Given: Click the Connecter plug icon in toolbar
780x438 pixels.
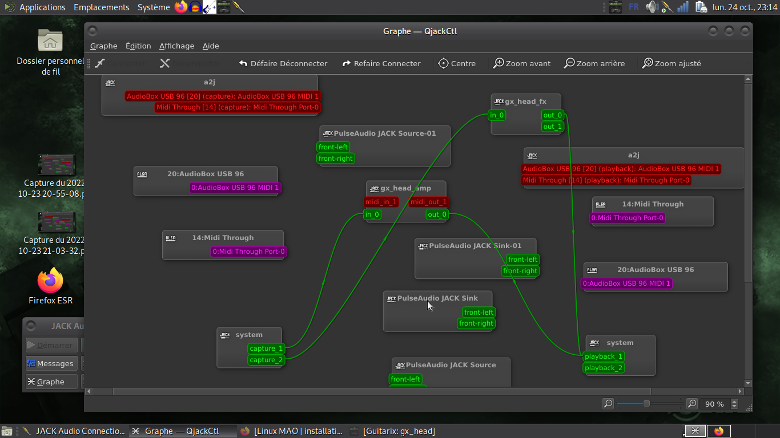Looking at the screenshot, I should pyautogui.click(x=100, y=63).
